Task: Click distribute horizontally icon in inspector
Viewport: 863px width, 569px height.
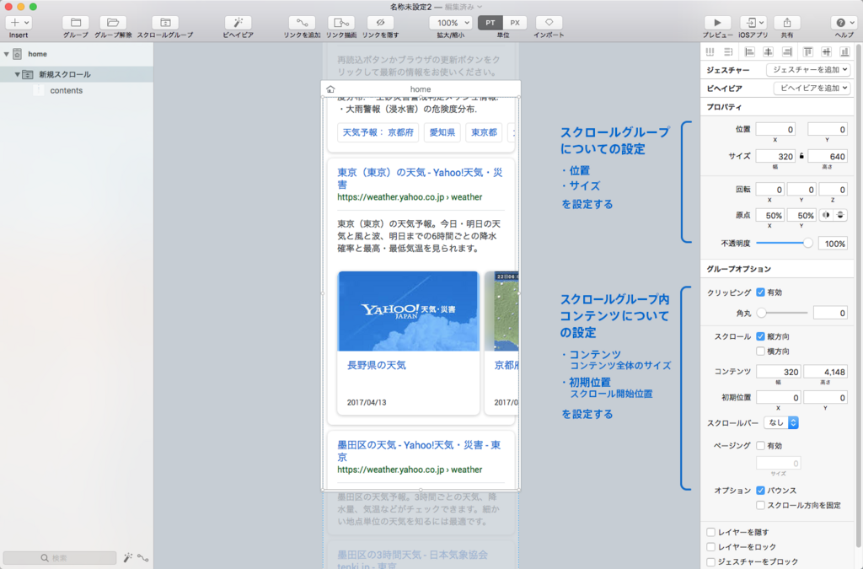Action: (710, 51)
